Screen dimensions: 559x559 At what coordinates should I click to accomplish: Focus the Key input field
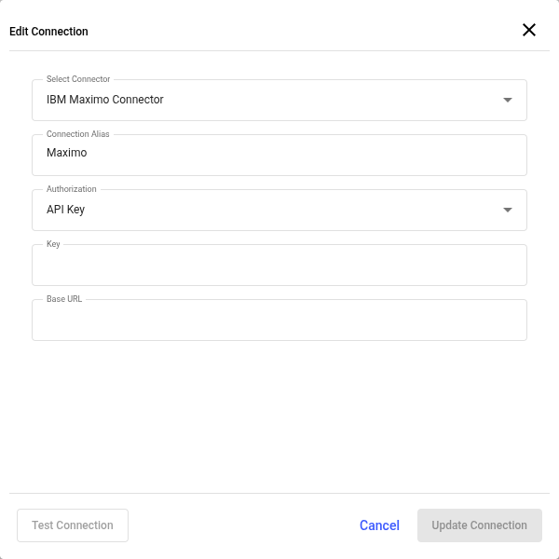(279, 265)
